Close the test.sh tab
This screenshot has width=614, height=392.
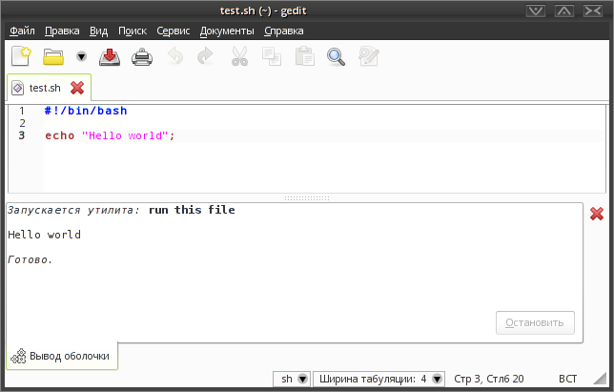click(77, 88)
